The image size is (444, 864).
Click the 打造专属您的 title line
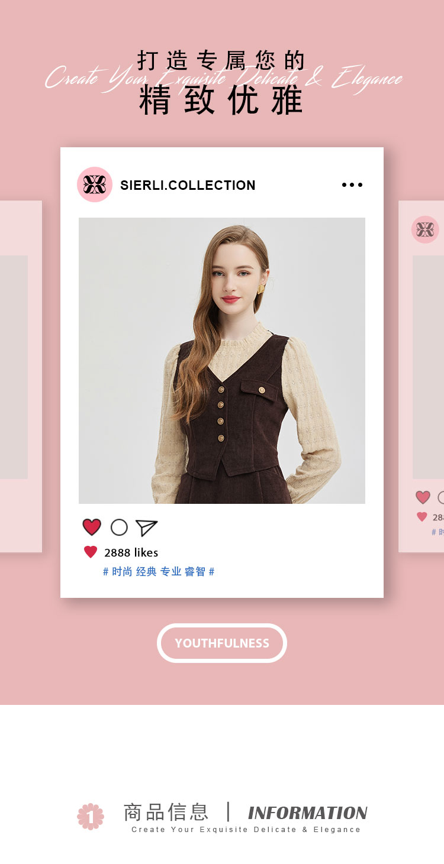point(221,61)
